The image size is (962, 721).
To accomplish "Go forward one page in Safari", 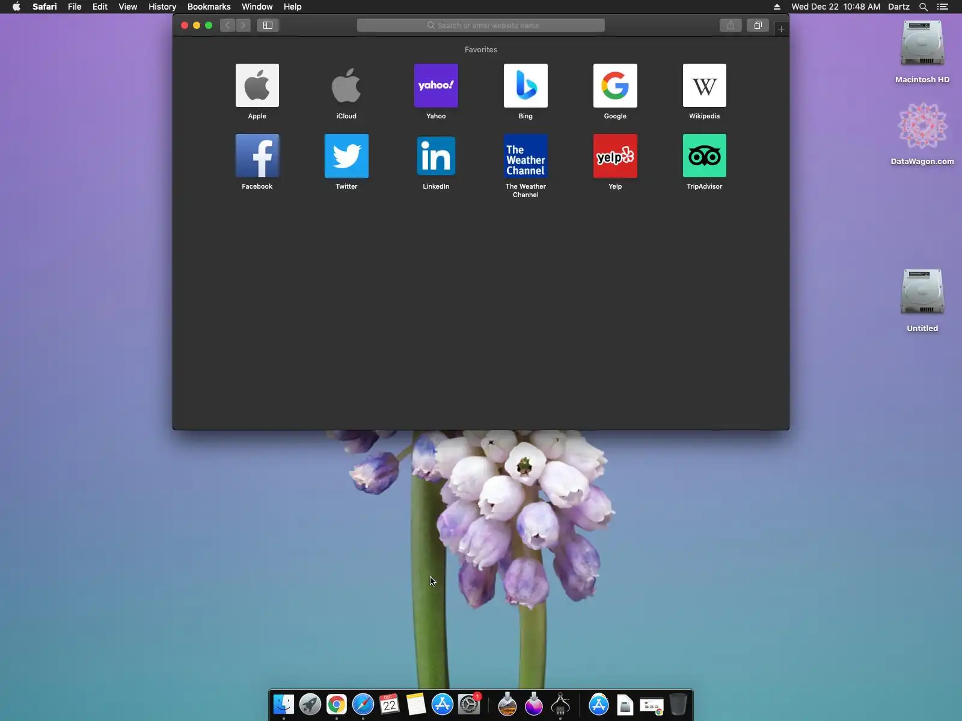I will pos(243,25).
